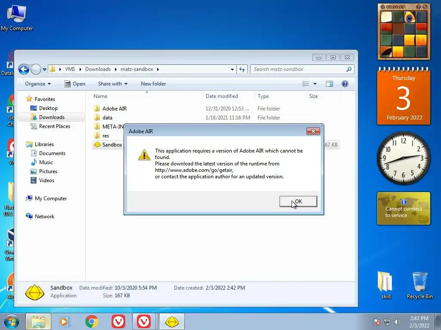Open the Windows Start menu

pos(11,321)
